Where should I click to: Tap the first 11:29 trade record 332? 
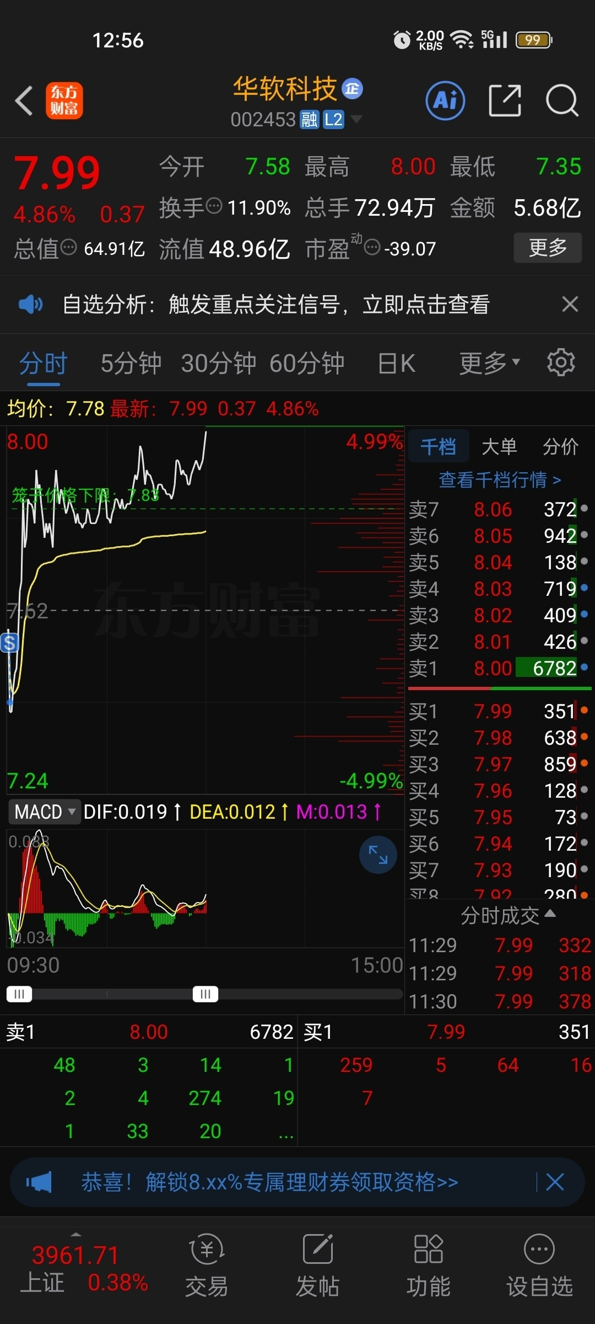point(500,945)
